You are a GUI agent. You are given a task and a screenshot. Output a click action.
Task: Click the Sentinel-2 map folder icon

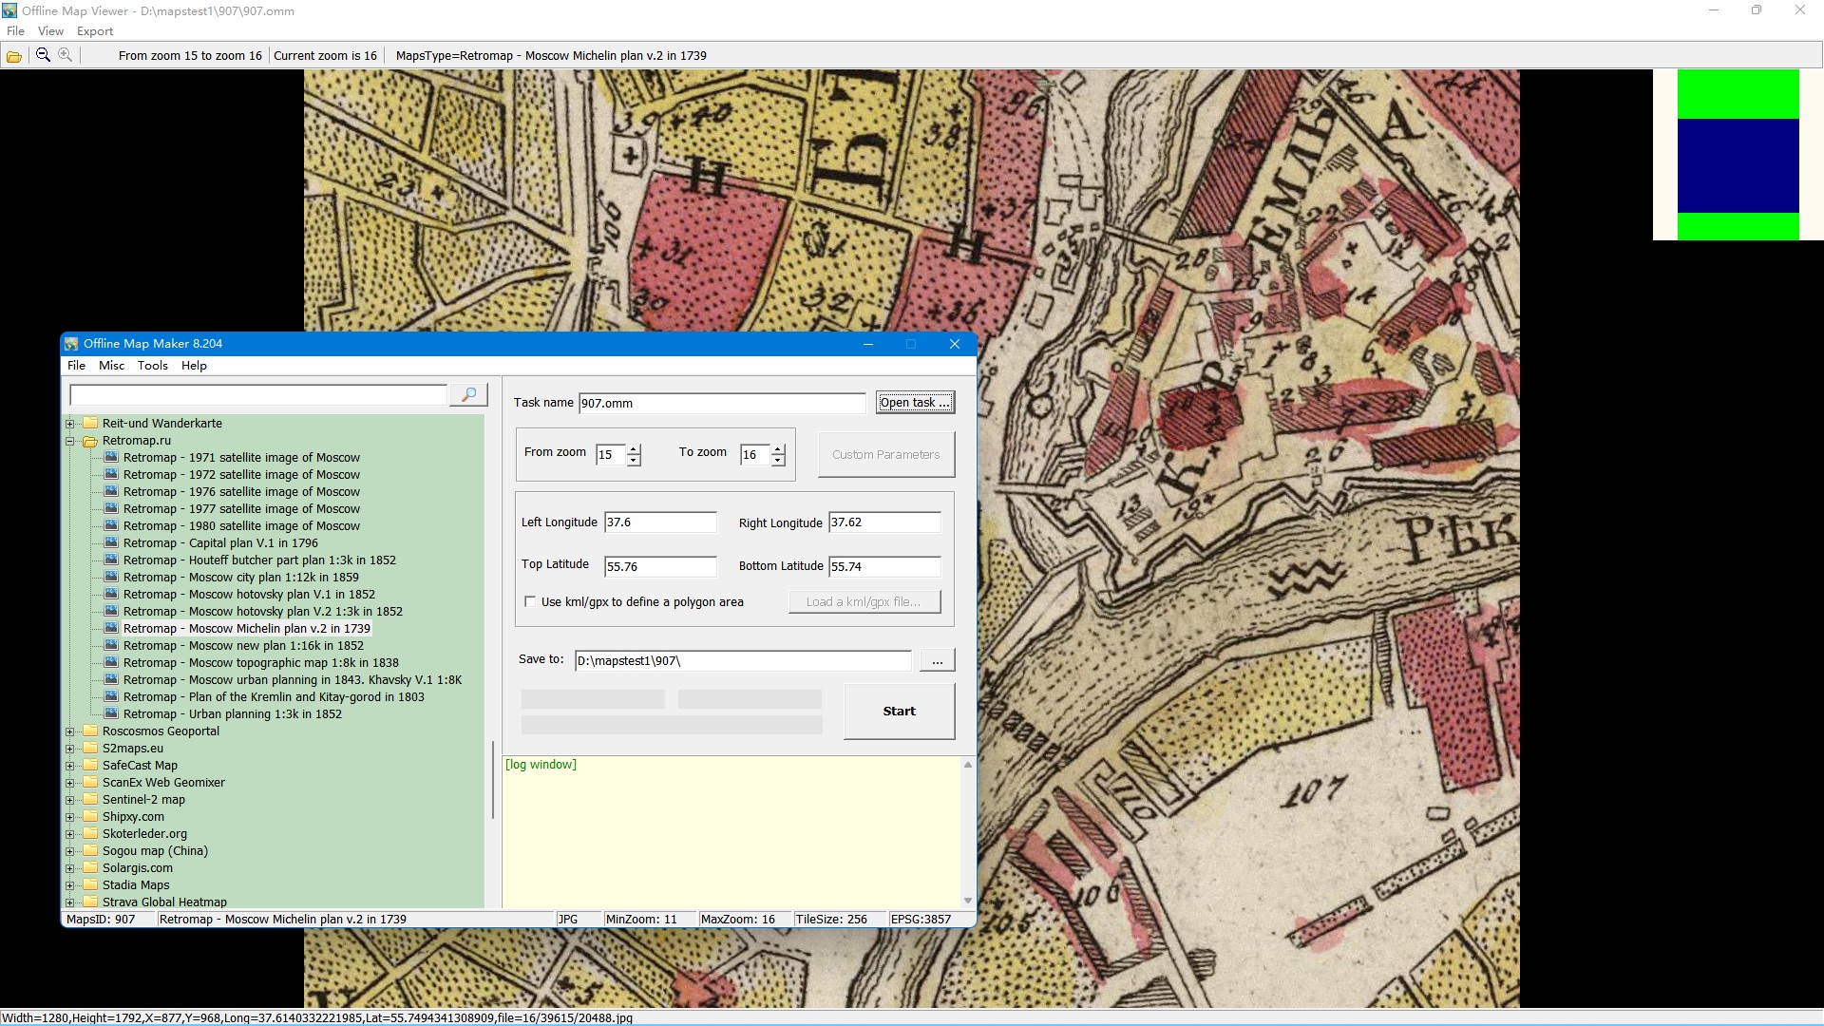click(x=90, y=799)
